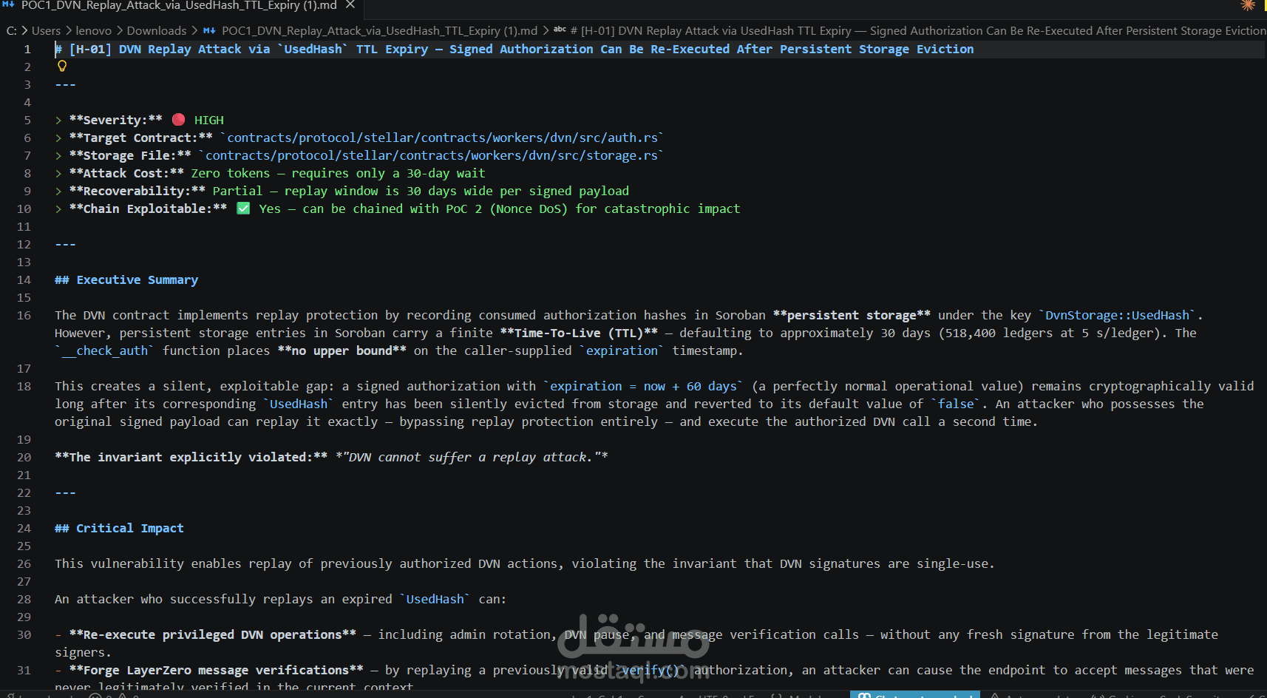Click the '**Chain Exploitable:**' label
This screenshot has width=1267, height=698.
point(148,209)
